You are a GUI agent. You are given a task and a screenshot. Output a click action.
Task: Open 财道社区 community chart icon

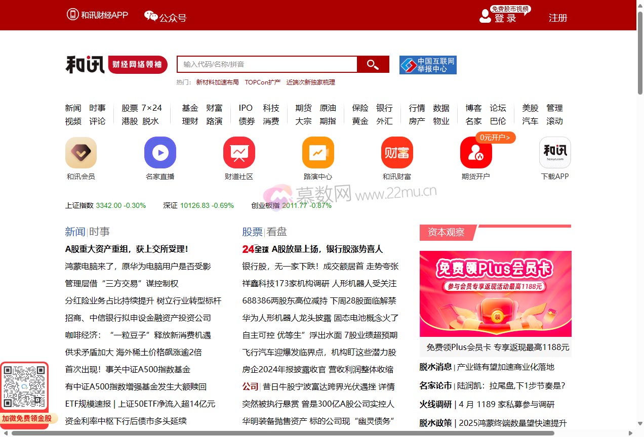pyautogui.click(x=238, y=152)
